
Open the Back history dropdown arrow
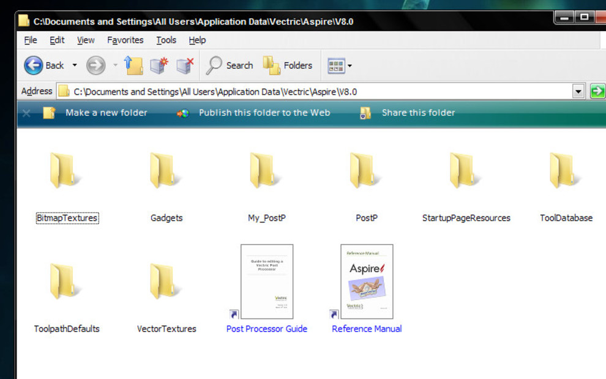click(75, 65)
